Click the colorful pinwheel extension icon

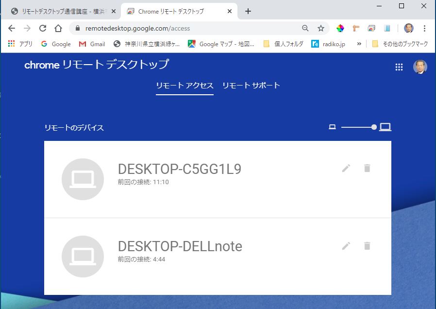click(340, 28)
